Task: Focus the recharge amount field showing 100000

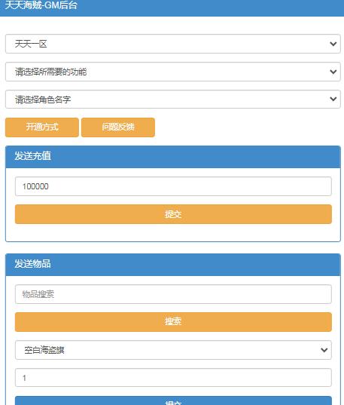Action: pyautogui.click(x=173, y=186)
